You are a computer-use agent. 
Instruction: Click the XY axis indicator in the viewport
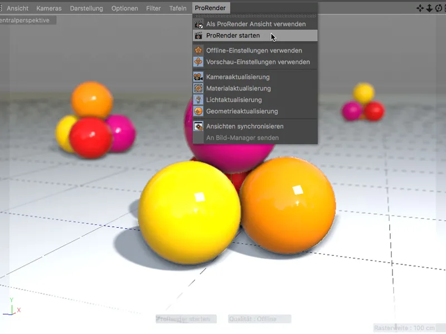(12, 307)
